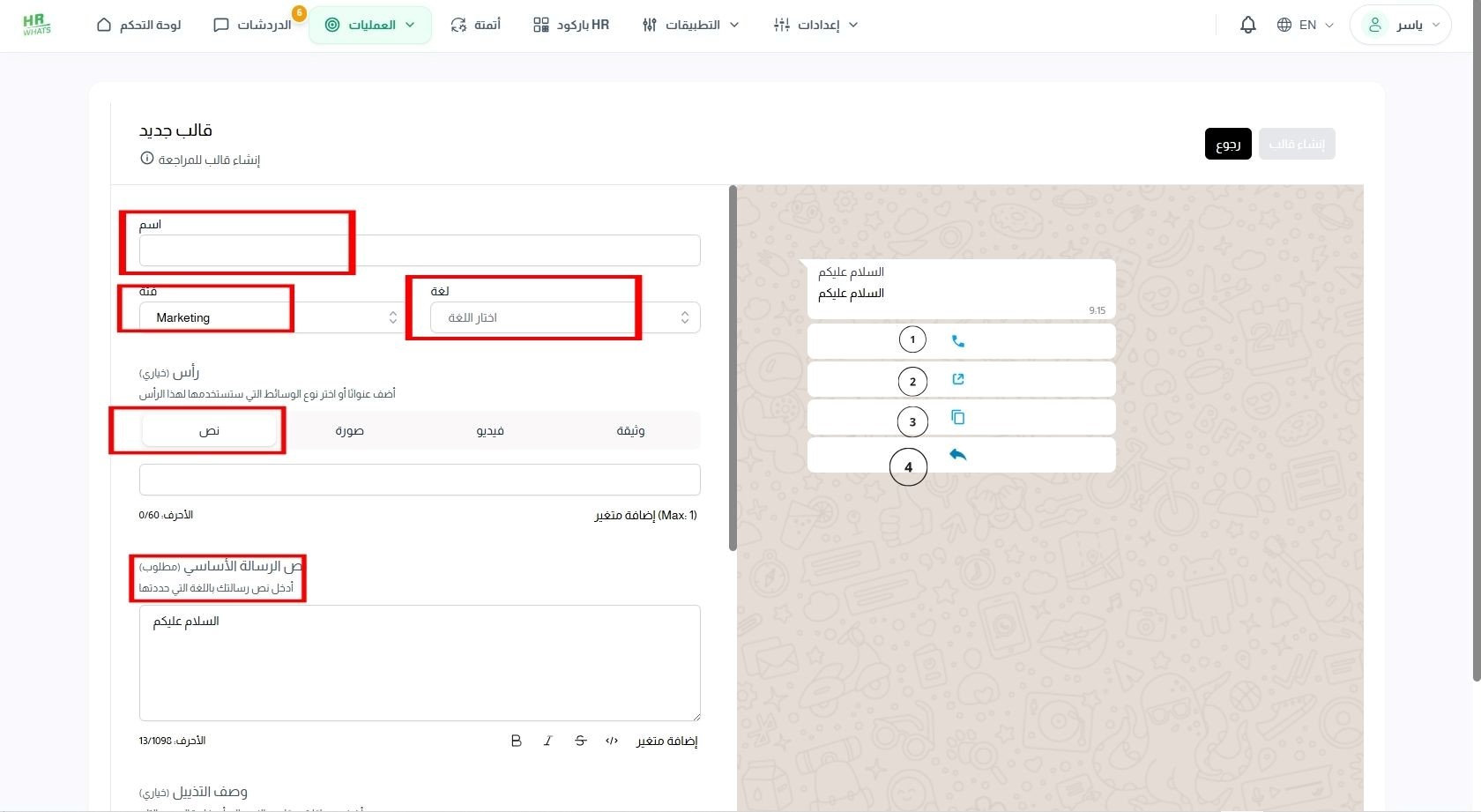Image resolution: width=1481 pixels, height=812 pixels.
Task: Click the notification bell icon
Action: click(1247, 25)
